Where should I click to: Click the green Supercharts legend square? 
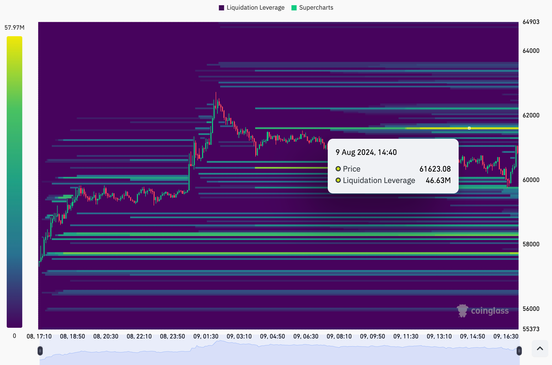click(294, 8)
